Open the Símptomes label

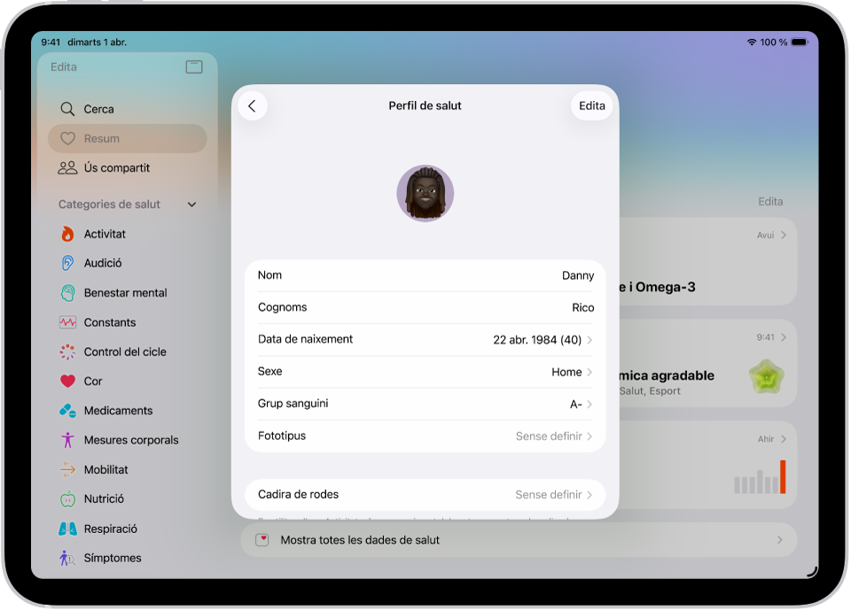point(113,558)
